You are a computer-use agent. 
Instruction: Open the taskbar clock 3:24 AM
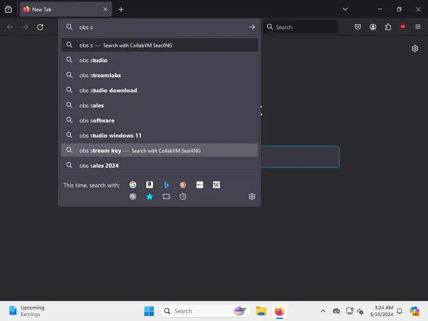pos(381,311)
